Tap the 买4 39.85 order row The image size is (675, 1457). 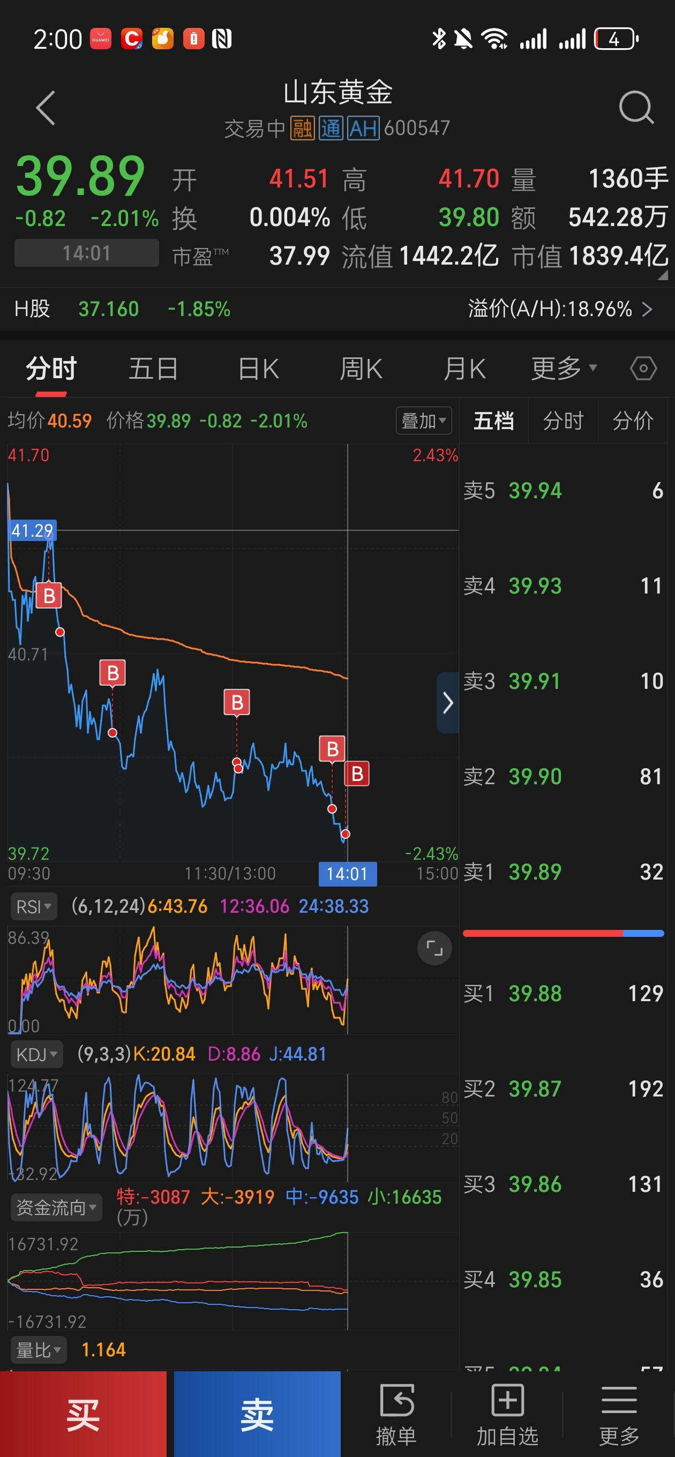click(x=563, y=1279)
